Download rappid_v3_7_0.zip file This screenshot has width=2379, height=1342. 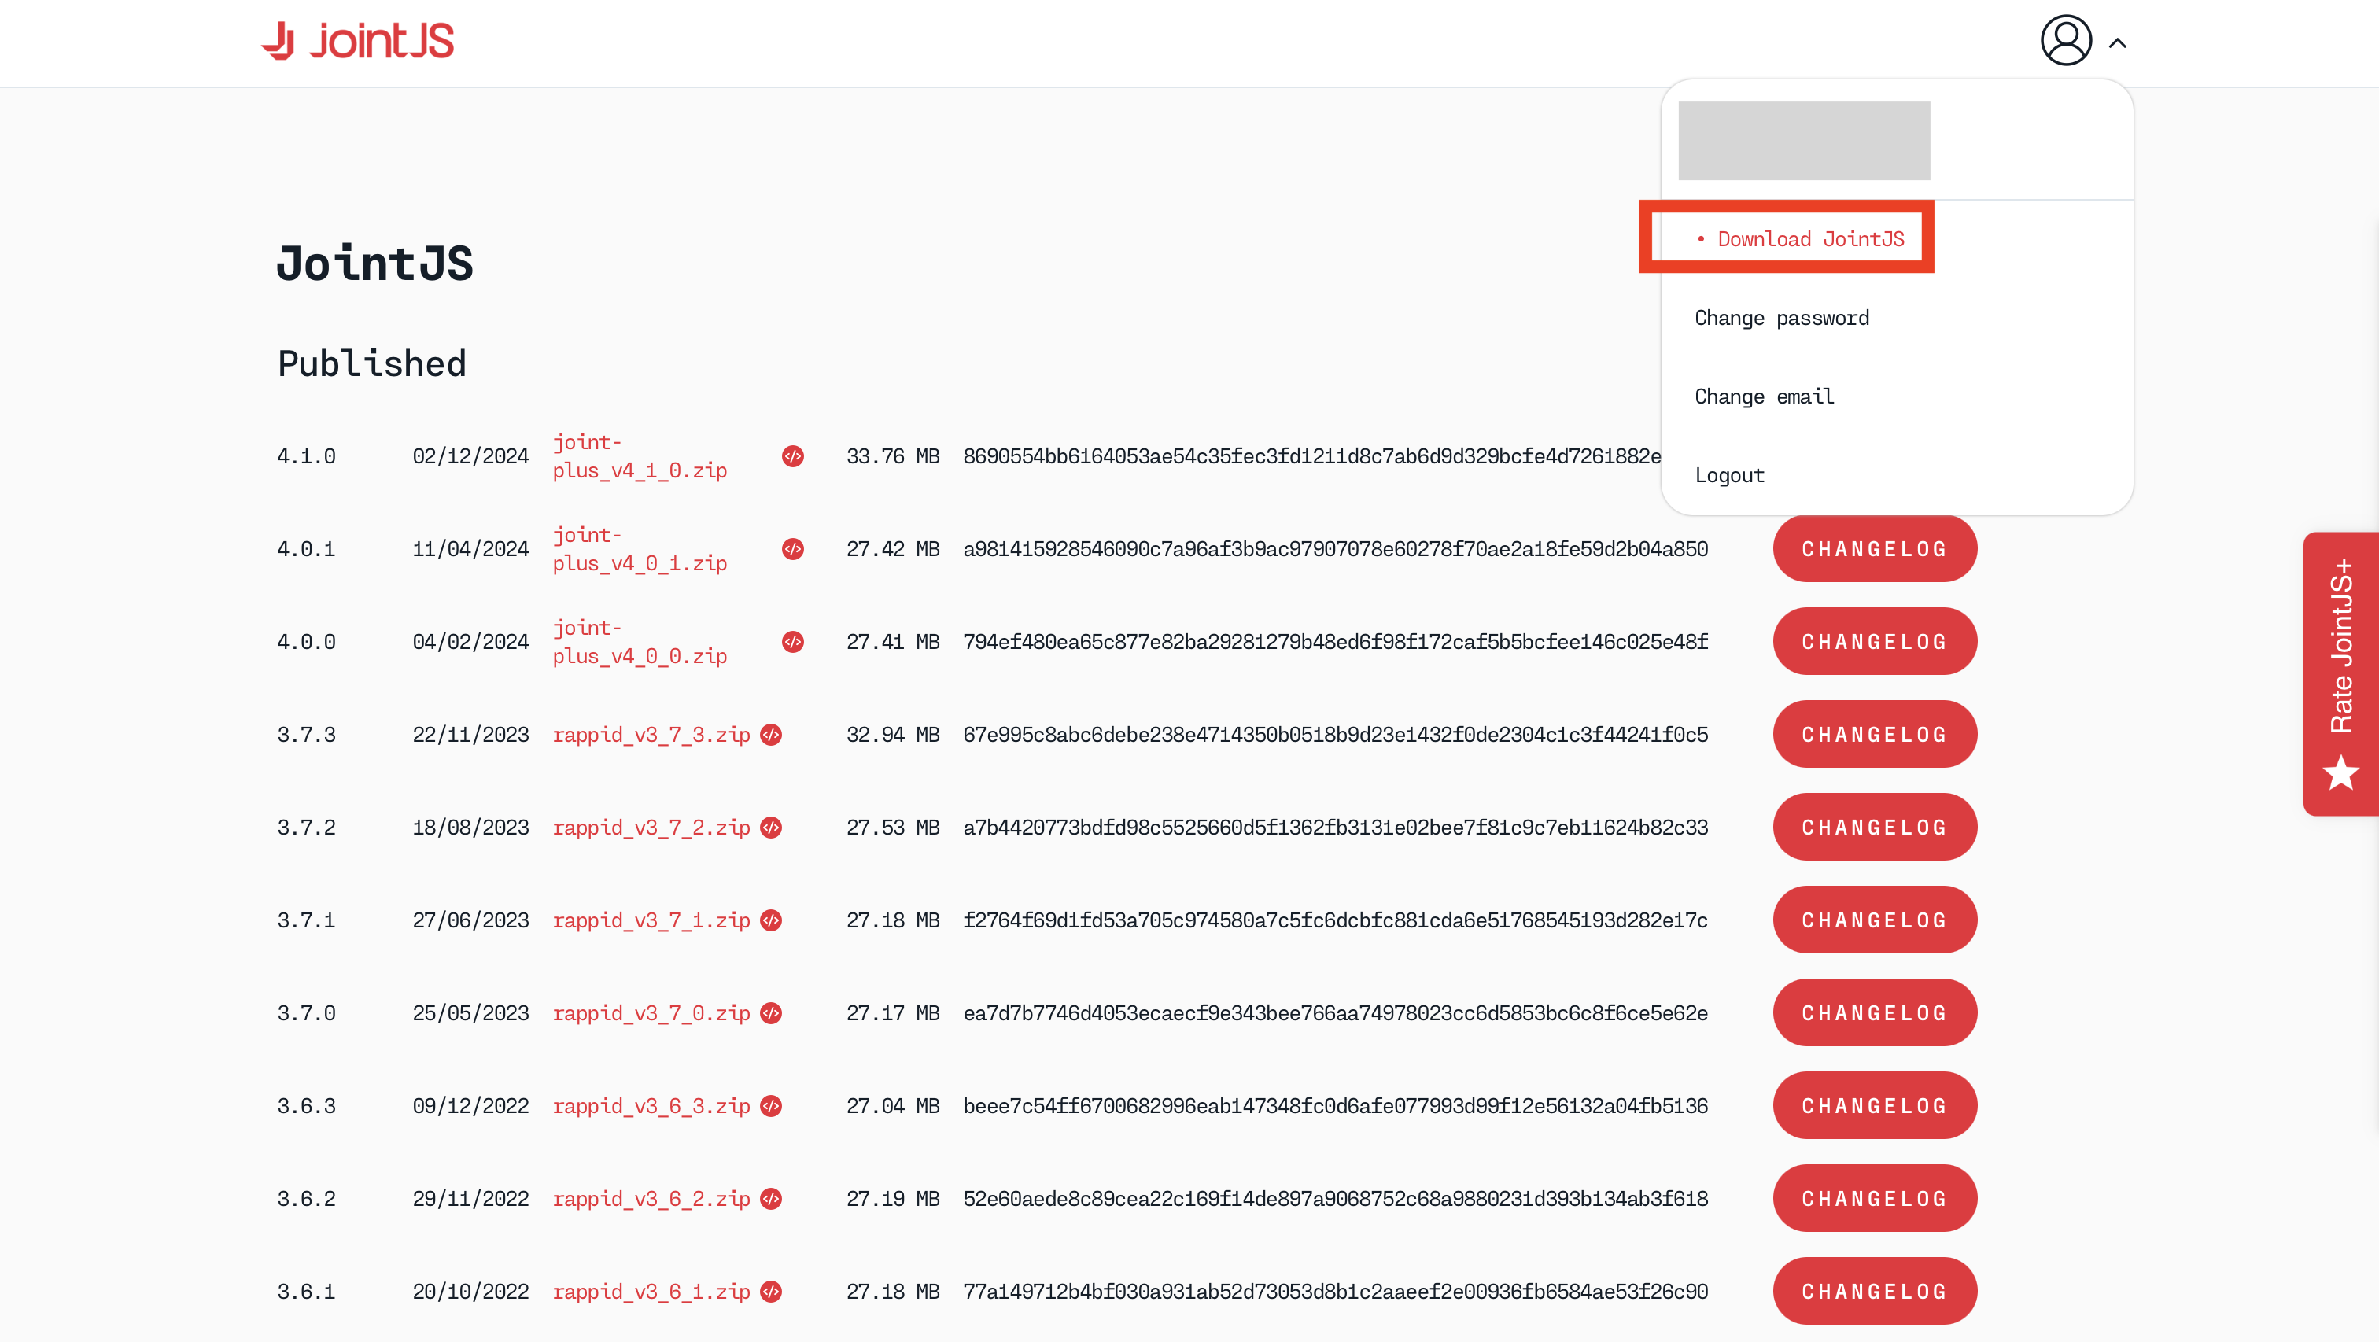coord(651,1013)
